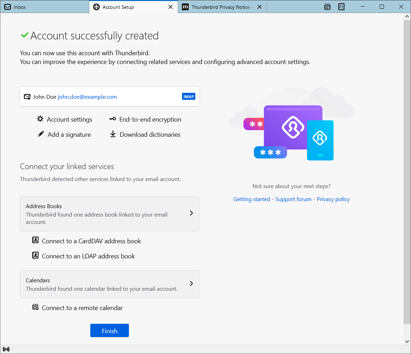Open the Support forum link
The width and height of the screenshot is (411, 354).
click(x=293, y=199)
